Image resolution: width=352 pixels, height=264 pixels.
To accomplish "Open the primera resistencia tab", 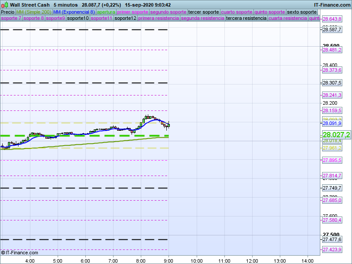I will click(x=158, y=18).
